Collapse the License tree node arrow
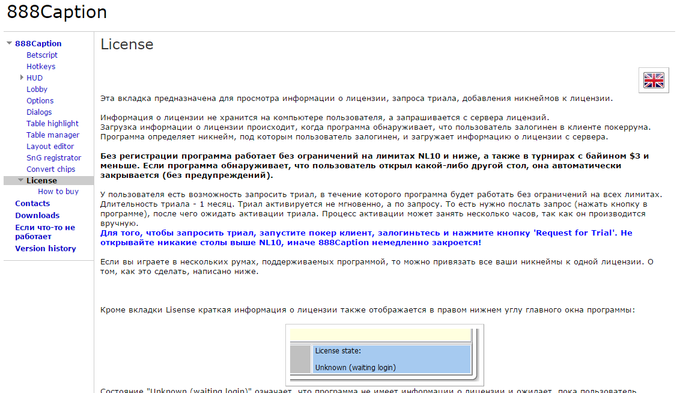The width and height of the screenshot is (683, 393). pyautogui.click(x=20, y=180)
